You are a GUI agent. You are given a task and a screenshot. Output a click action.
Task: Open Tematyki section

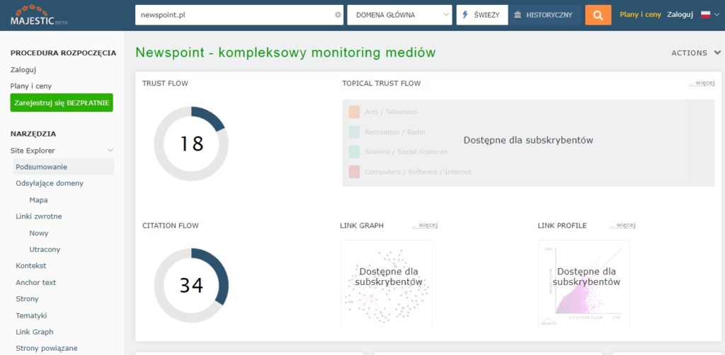[31, 316]
